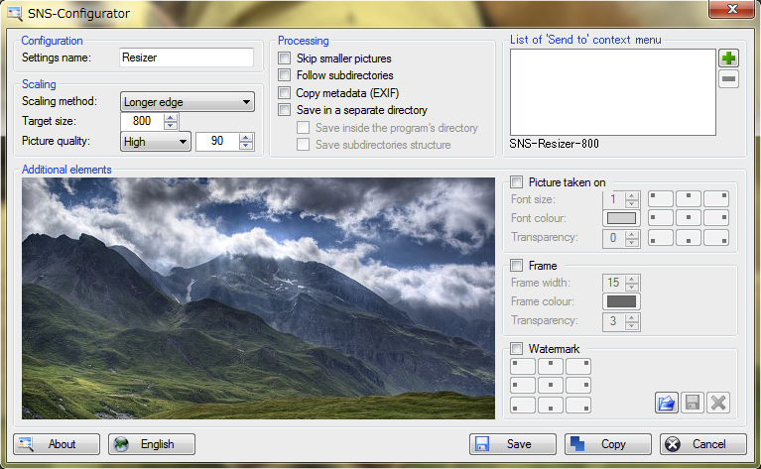
Task: Click the 'Send to' context menu list box
Action: point(613,91)
